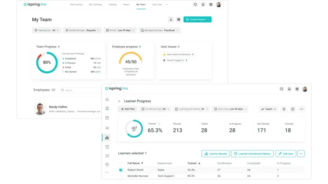
Task: Click notification bell in My Team header
Action: 203,5
